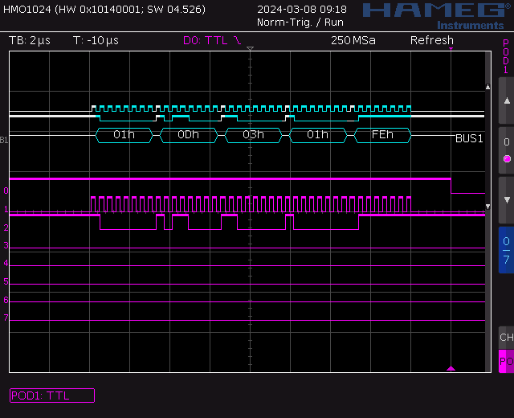Select the 0/7 bit range softkey
The width and height of the screenshot is (514, 418).
[x=506, y=250]
